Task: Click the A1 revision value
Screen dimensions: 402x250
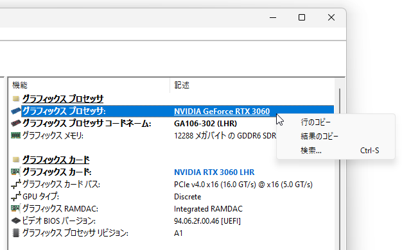Action: 178,233
